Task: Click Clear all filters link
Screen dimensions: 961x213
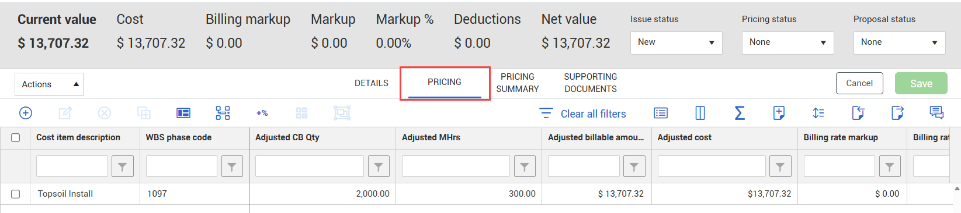Action: (593, 114)
